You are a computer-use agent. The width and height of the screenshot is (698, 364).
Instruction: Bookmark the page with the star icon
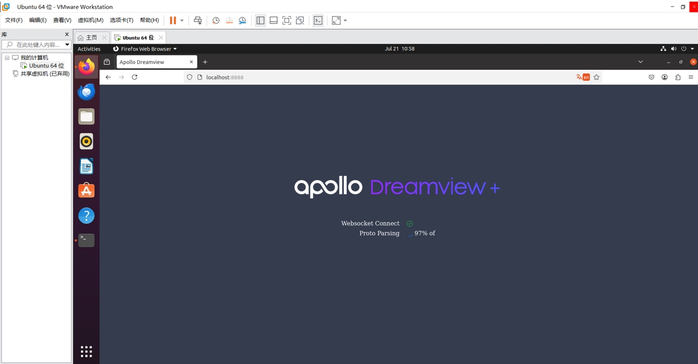(596, 77)
